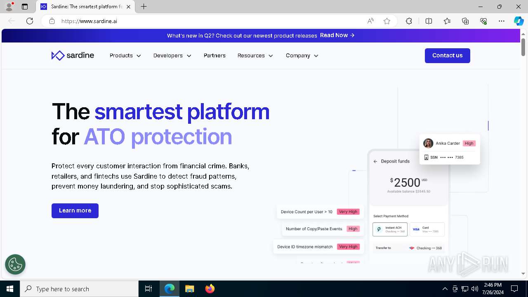Click scrollbar down arrow
The height and width of the screenshot is (297, 528).
click(523, 273)
